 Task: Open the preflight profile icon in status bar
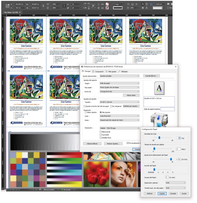coord(40,190)
